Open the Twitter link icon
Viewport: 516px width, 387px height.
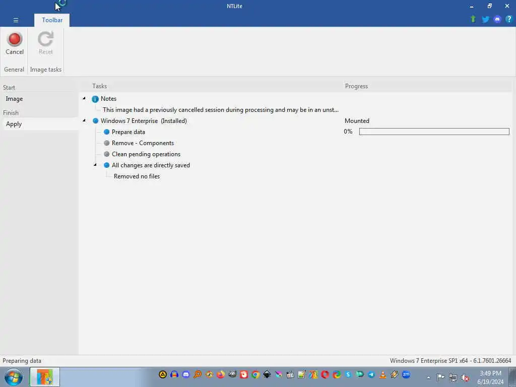485,19
